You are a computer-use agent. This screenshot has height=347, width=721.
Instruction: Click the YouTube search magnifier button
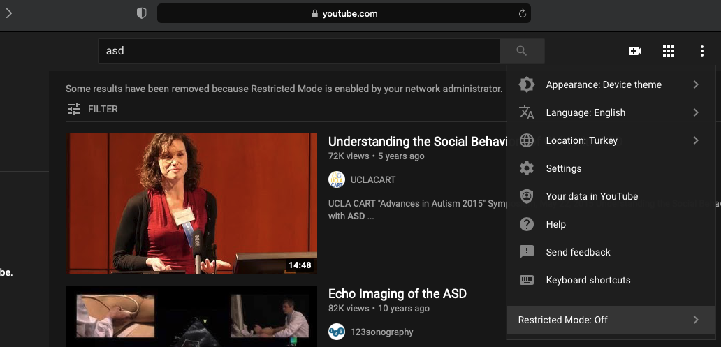[x=522, y=51]
